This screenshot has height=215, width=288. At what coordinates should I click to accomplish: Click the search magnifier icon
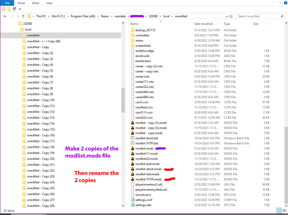[282, 16]
